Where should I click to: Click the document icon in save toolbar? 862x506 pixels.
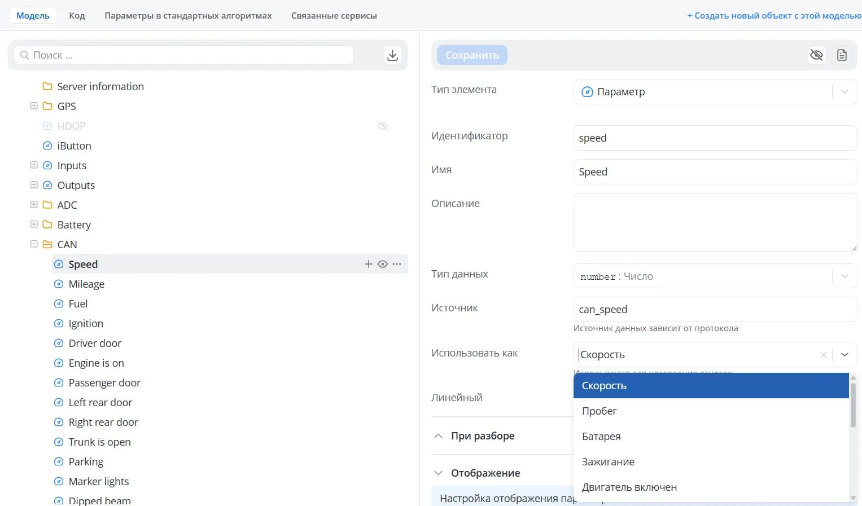pyautogui.click(x=842, y=55)
